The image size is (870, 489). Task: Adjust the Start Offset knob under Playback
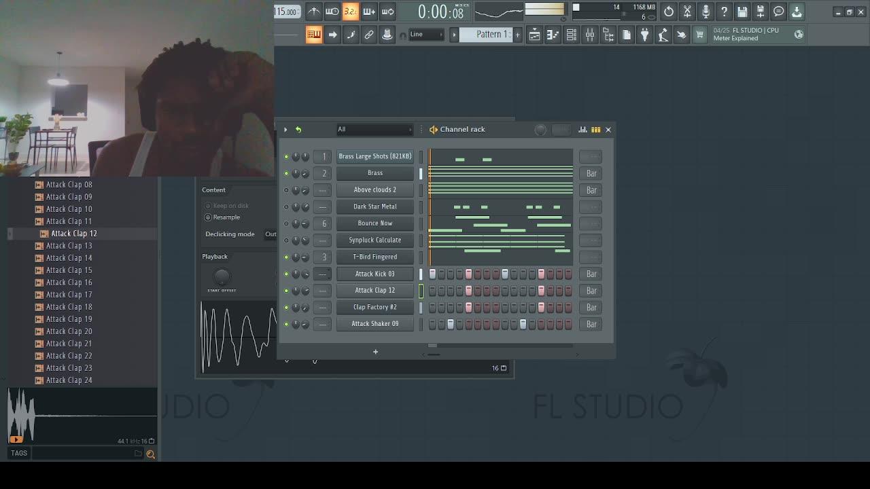pos(222,276)
